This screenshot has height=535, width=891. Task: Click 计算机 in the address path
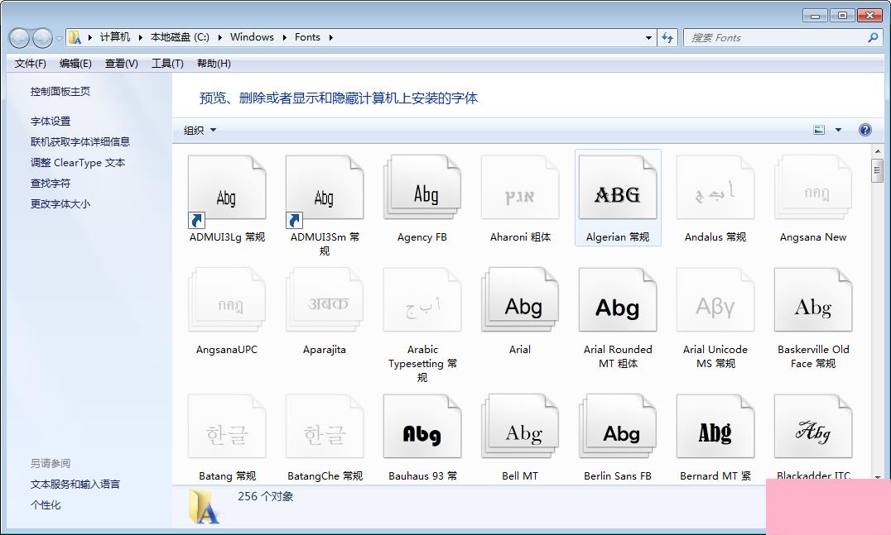[115, 37]
